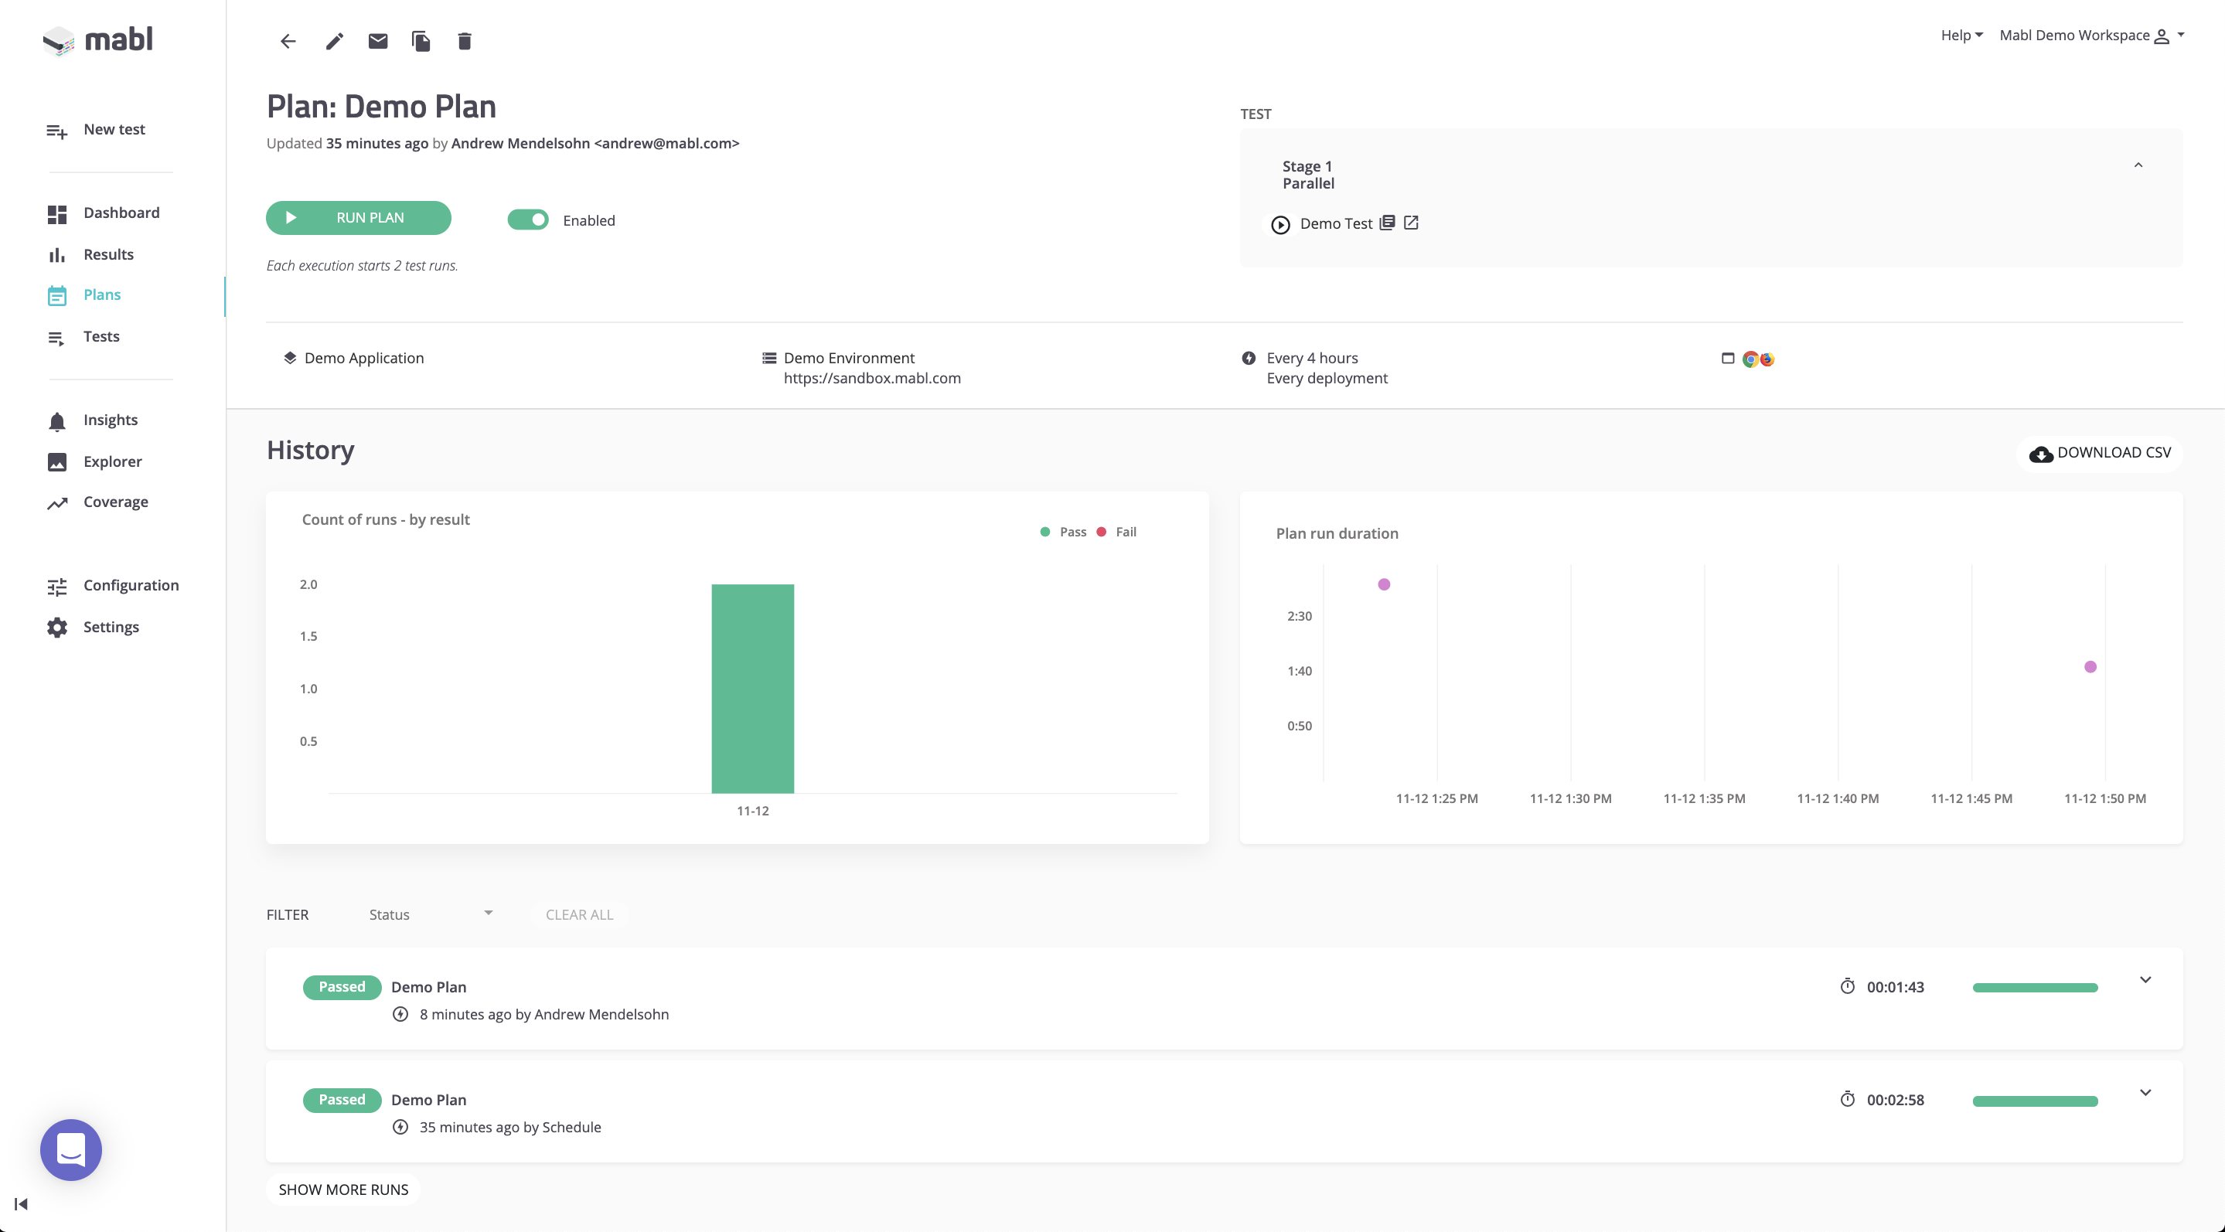Open the Status filter dropdown
Screen dimensions: 2225x1232
429,914
